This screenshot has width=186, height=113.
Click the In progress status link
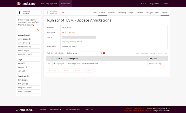tap(61, 63)
